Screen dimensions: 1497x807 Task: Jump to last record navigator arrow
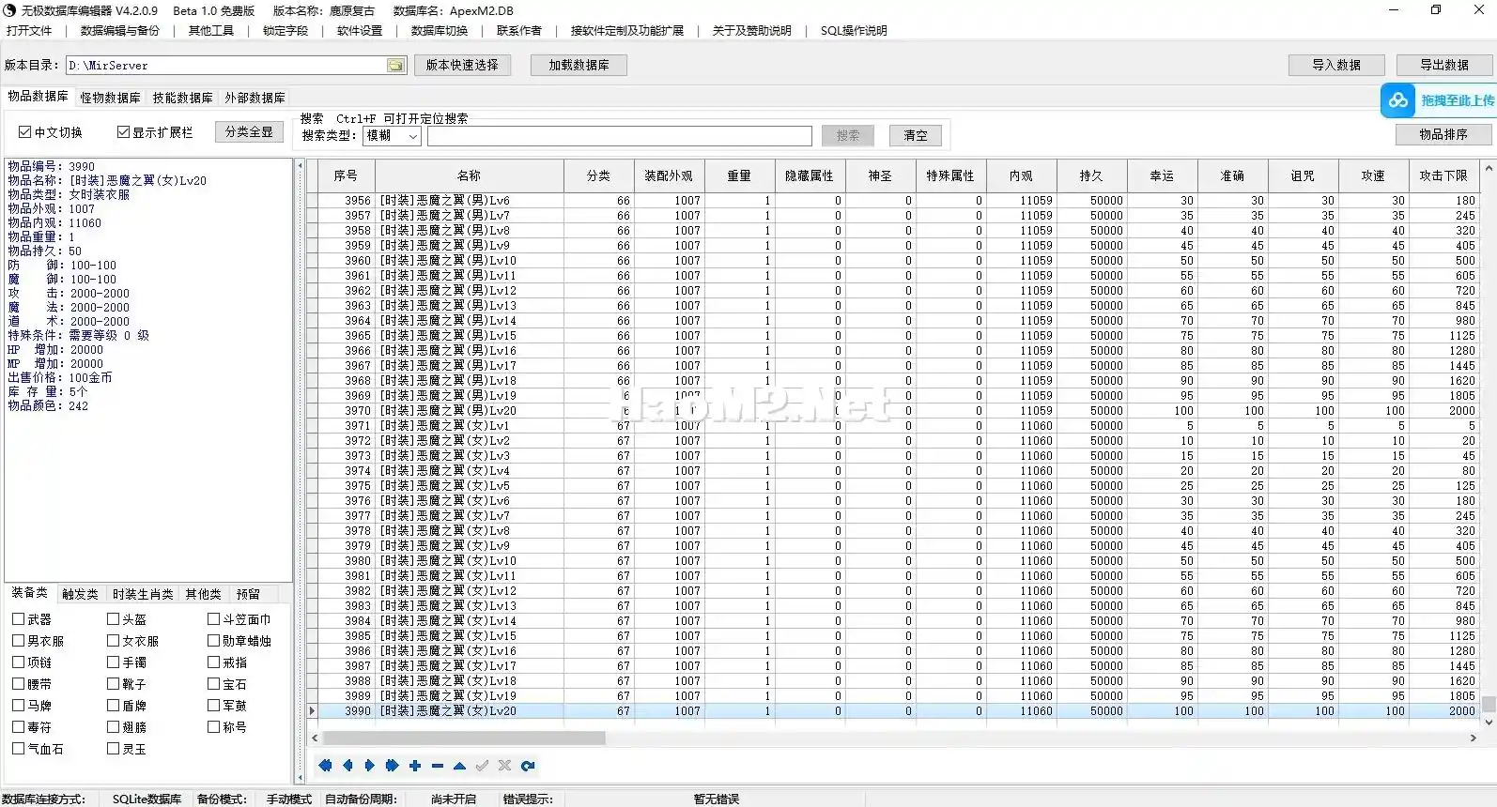[x=393, y=766]
